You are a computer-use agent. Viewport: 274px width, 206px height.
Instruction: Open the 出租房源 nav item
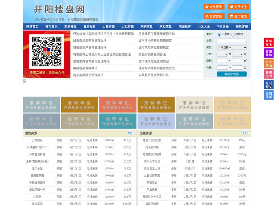pyautogui.click(x=127, y=27)
